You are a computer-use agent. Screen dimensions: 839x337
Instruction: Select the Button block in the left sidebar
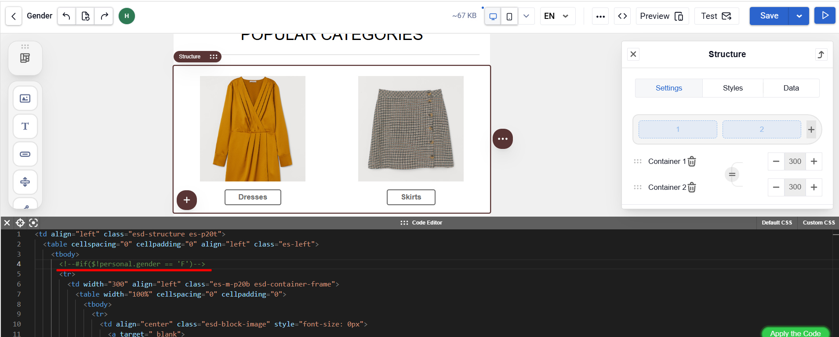(25, 154)
